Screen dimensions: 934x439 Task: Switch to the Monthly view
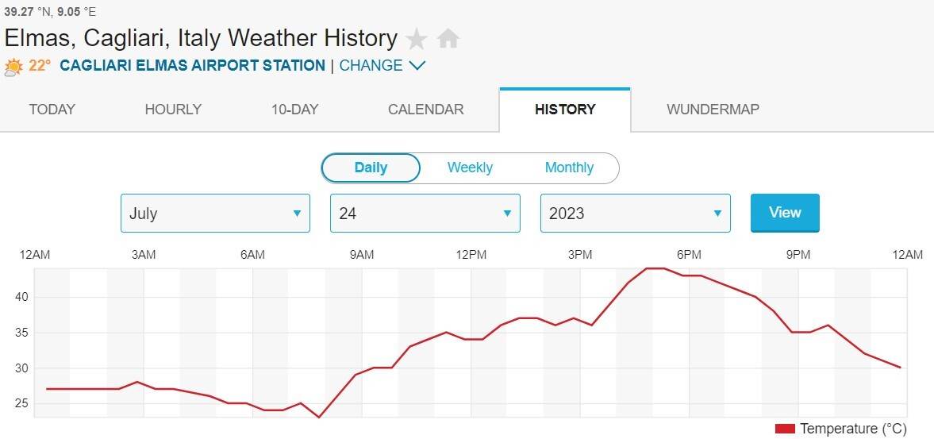click(x=569, y=168)
